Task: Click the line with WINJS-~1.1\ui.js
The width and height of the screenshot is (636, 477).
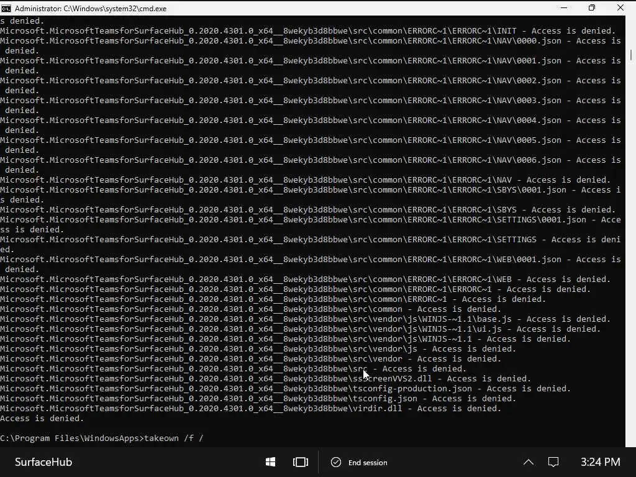Action: pos(300,329)
